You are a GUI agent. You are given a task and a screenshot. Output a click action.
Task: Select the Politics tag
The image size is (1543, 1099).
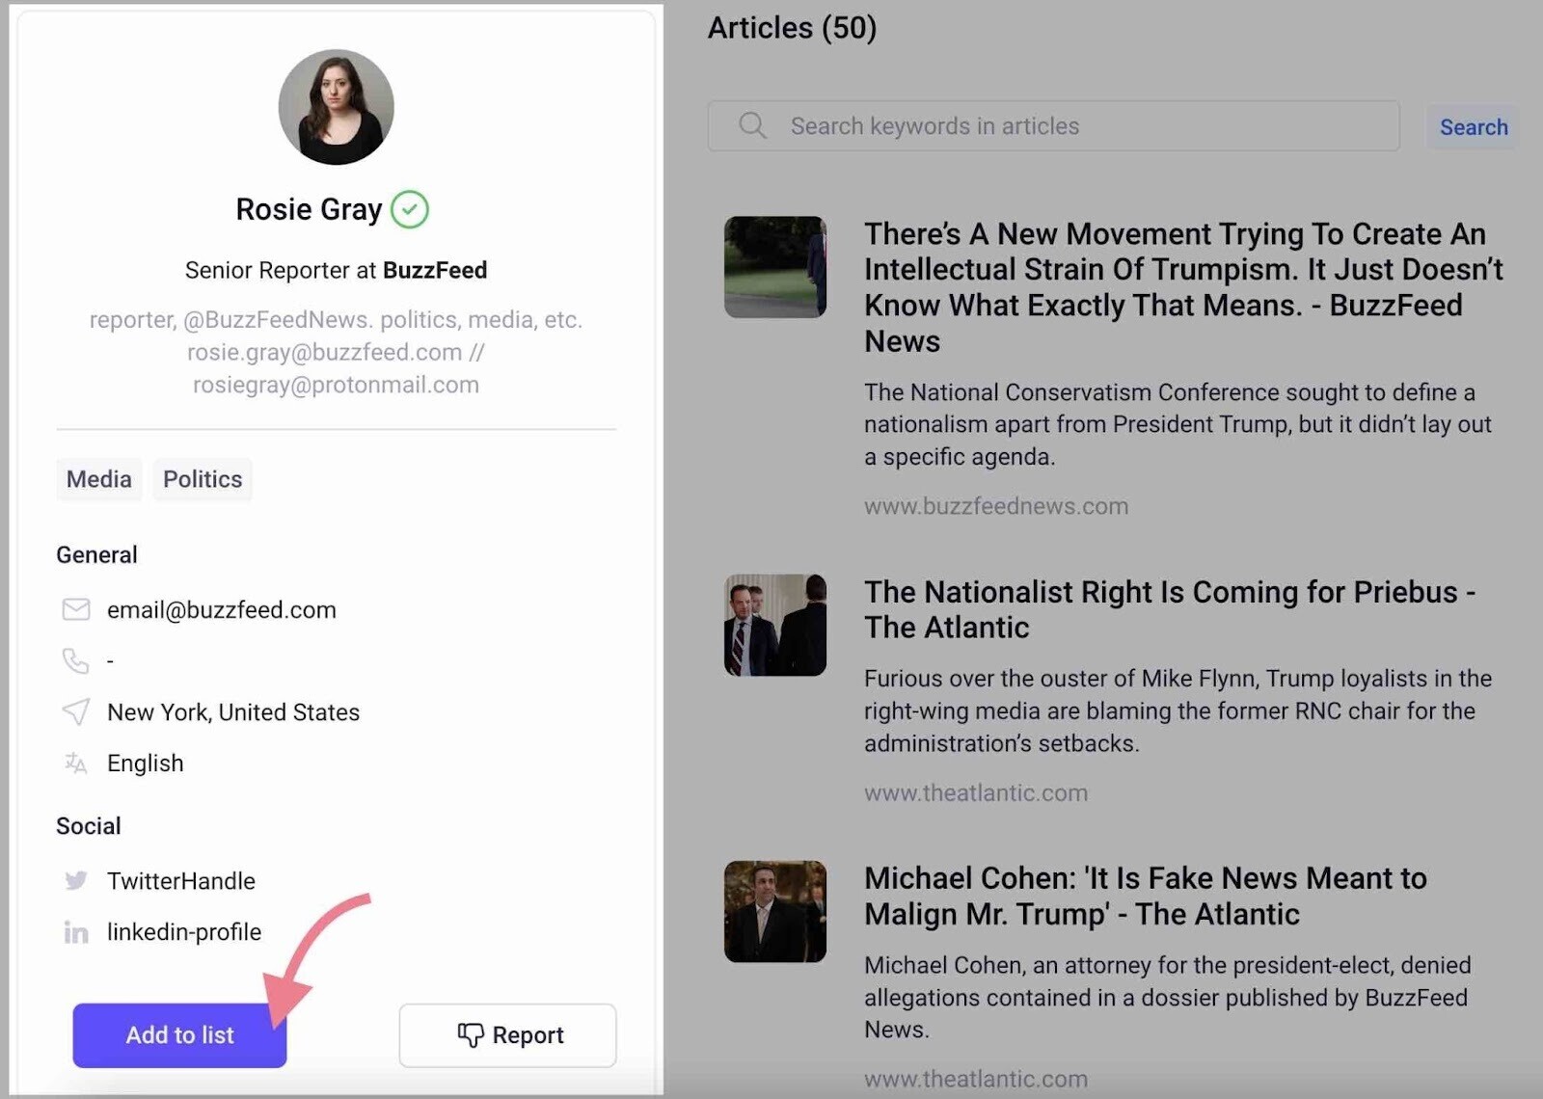point(203,479)
